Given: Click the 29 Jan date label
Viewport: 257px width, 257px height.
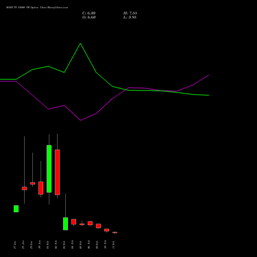Looking at the screenshot, I should point(31,245).
